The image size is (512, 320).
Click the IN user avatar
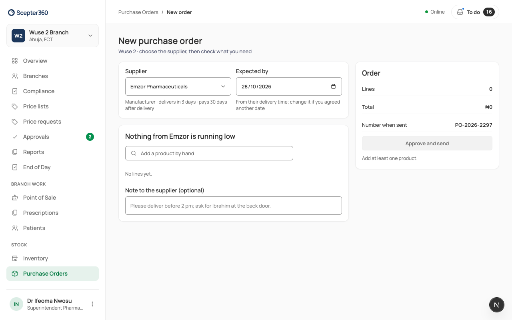16,304
